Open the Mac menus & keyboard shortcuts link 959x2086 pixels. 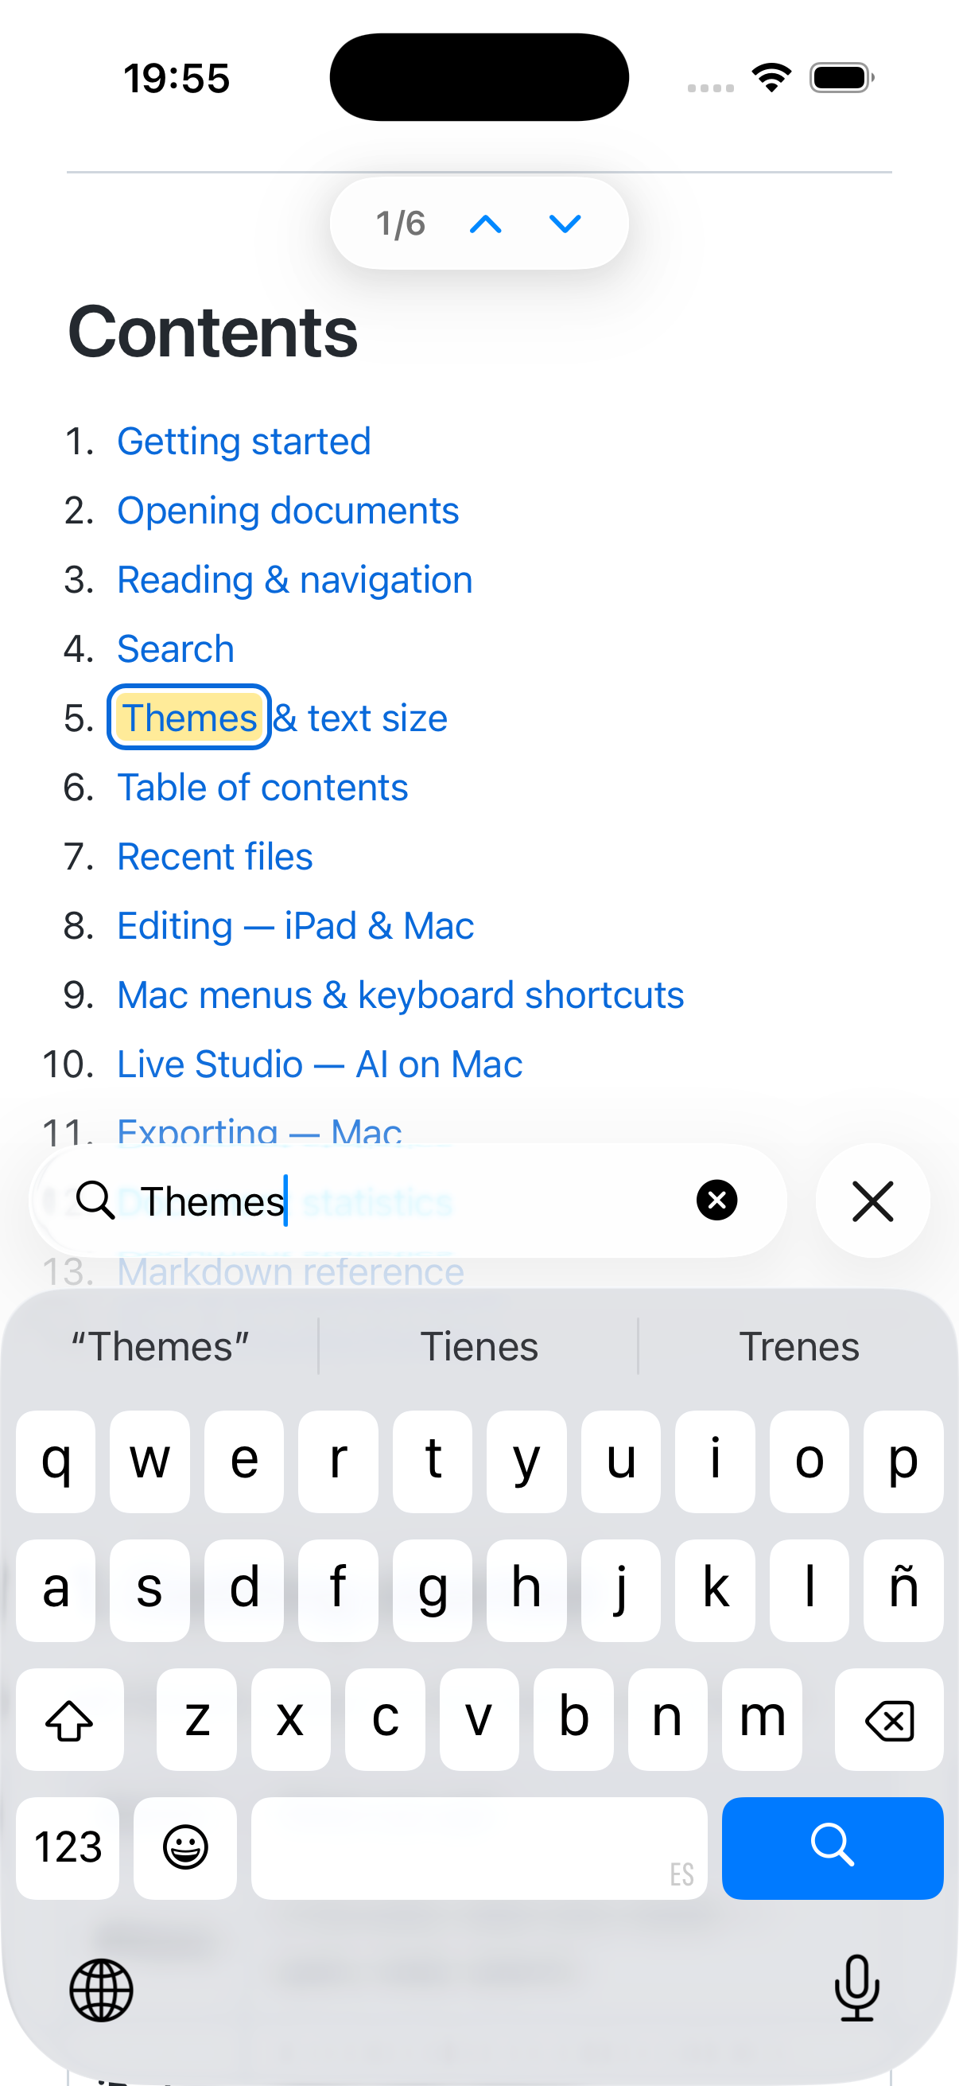pos(401,995)
